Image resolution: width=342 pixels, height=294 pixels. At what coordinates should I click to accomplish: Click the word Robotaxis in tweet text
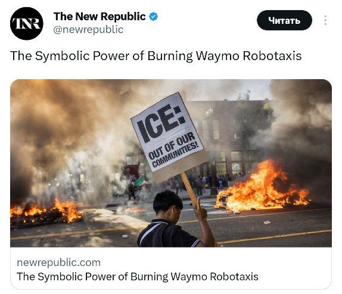(x=272, y=56)
